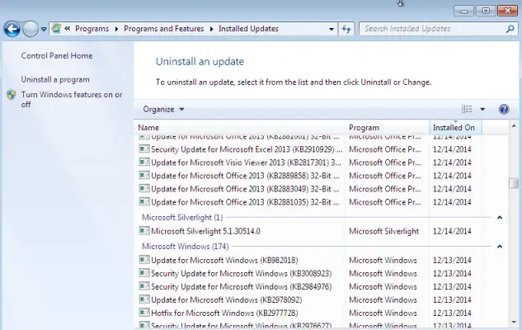Select Update for Microsoft Visio Viewer 2013 (KB2817301)
The height and width of the screenshot is (330, 522).
(246, 163)
